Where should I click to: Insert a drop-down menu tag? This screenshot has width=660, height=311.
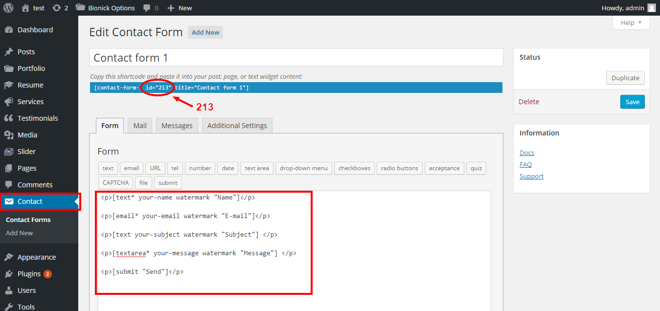[x=304, y=168]
